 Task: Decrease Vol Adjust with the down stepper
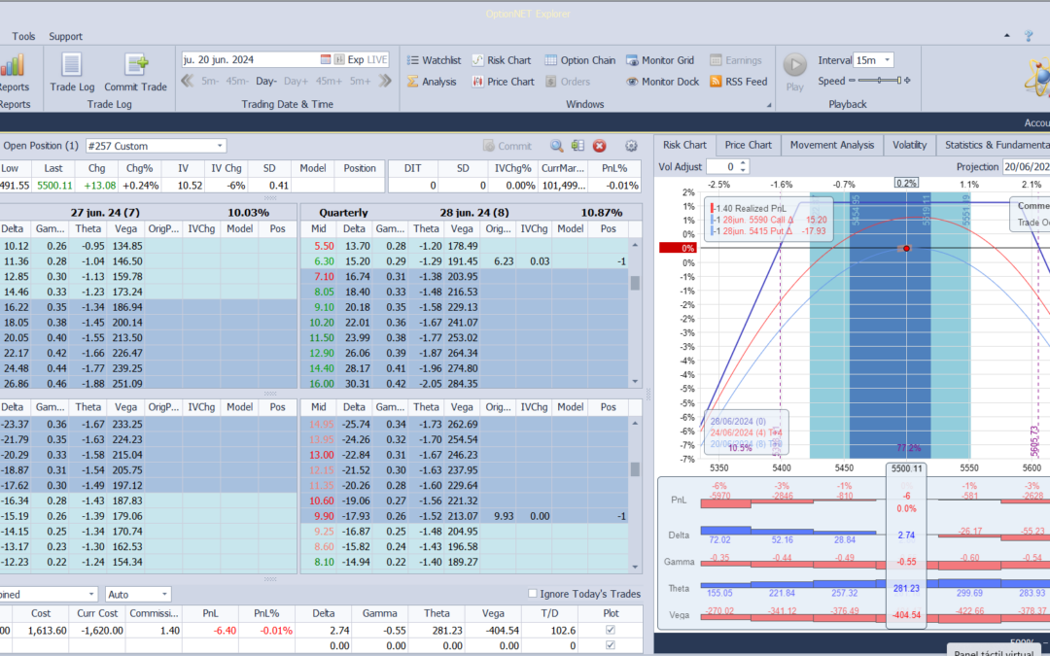[742, 170]
